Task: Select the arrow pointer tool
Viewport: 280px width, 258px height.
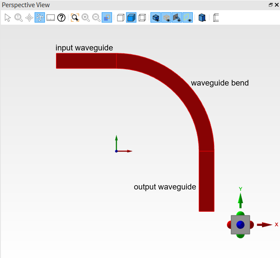Action: pos(8,18)
